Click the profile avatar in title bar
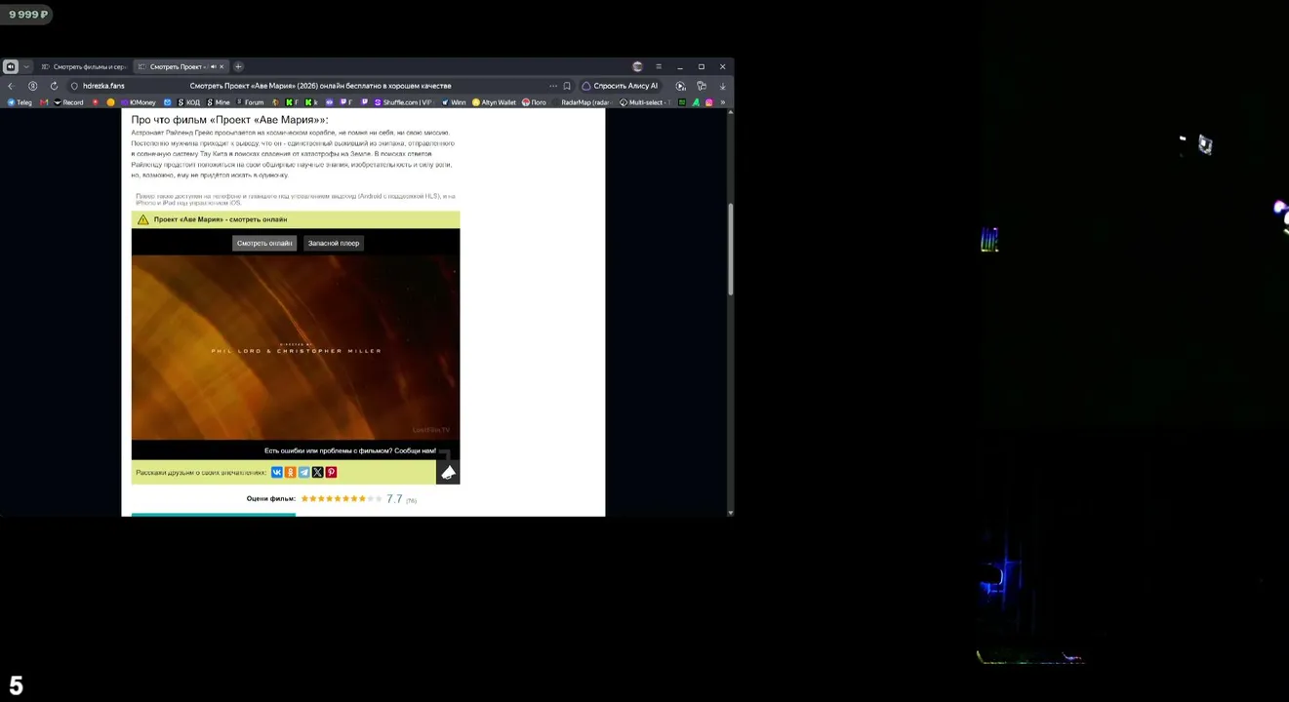 click(x=637, y=66)
